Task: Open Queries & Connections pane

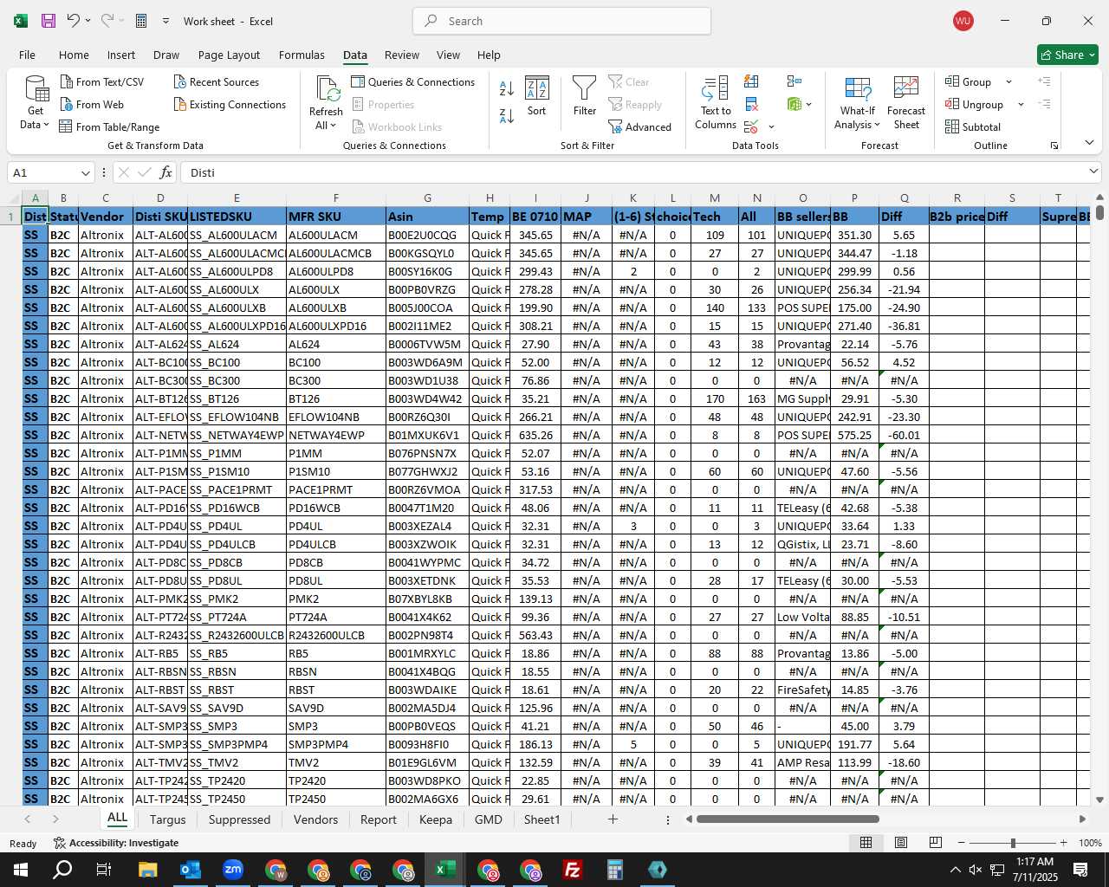Action: tap(413, 81)
